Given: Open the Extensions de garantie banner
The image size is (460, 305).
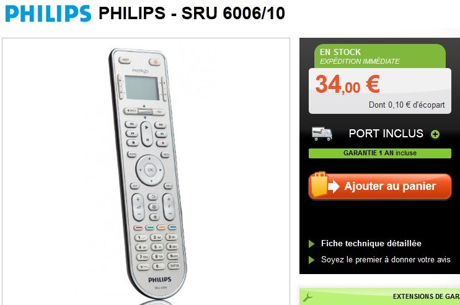Looking at the screenshot, I should point(379,296).
